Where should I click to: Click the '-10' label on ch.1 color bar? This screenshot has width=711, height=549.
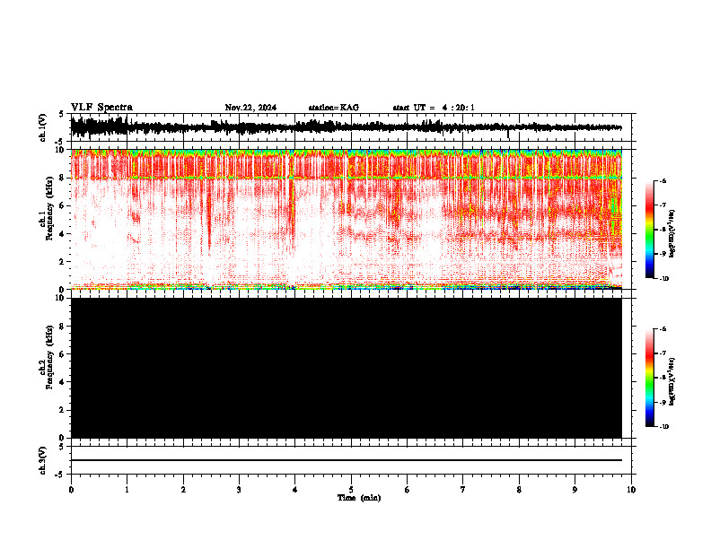[663, 279]
